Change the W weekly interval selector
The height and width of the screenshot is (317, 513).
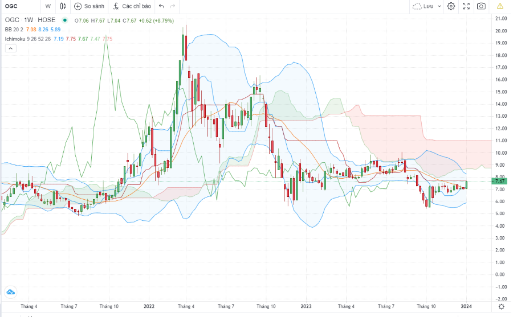(x=48, y=6)
